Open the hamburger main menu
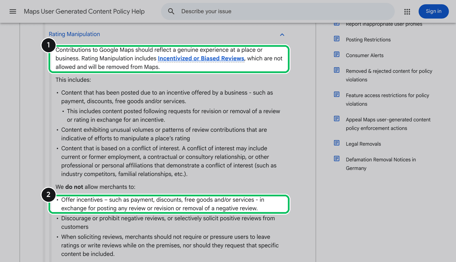The height and width of the screenshot is (262, 456). [13, 11]
